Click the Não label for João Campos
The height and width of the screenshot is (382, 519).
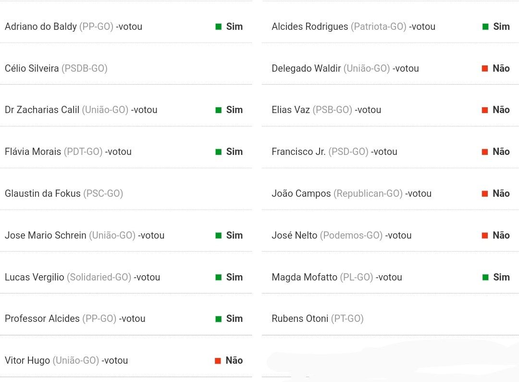click(x=501, y=193)
